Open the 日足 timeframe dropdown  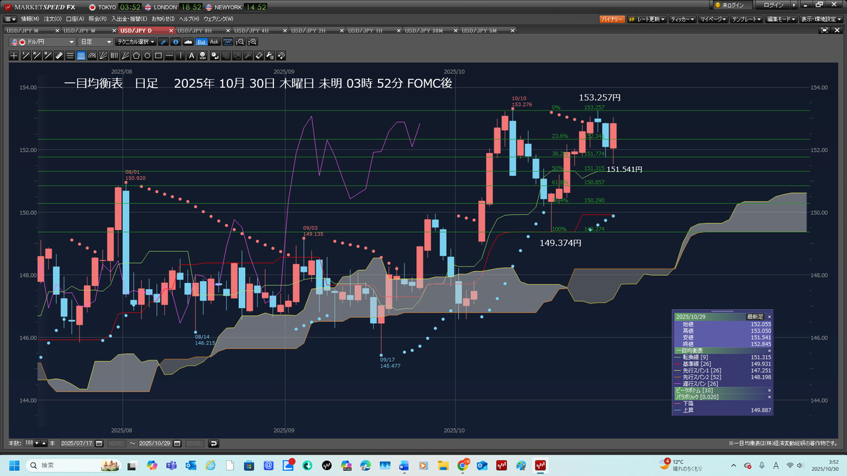96,42
